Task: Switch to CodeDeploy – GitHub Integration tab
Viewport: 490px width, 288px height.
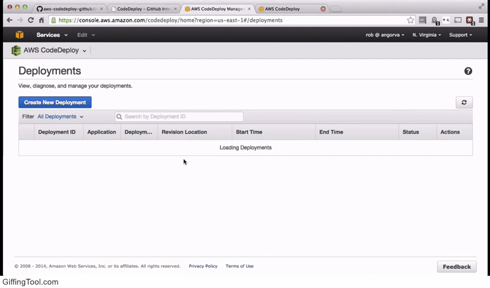Action: click(x=143, y=9)
